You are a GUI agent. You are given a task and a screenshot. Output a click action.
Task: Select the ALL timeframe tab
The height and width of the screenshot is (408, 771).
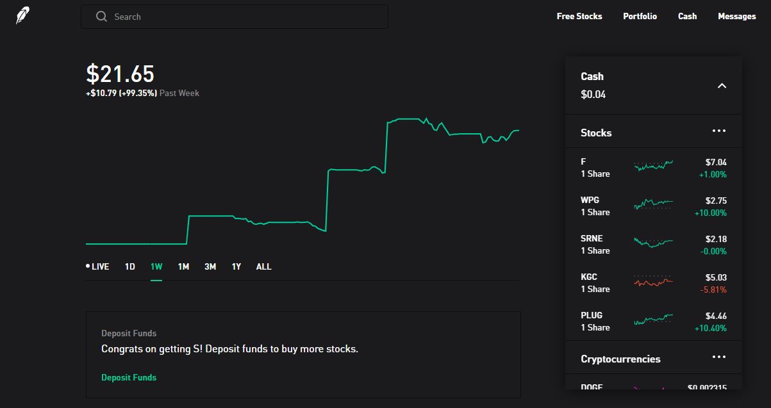(263, 266)
